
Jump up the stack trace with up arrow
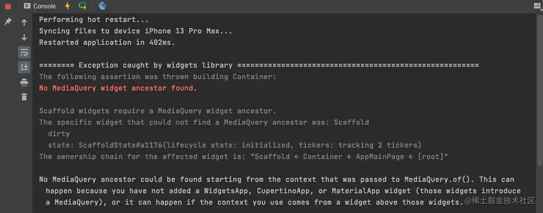click(24, 22)
